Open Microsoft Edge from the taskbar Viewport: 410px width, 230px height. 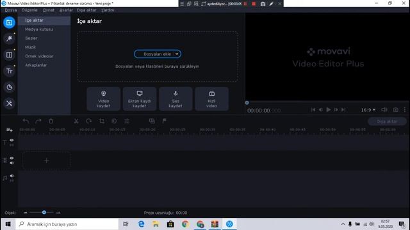pos(141,224)
